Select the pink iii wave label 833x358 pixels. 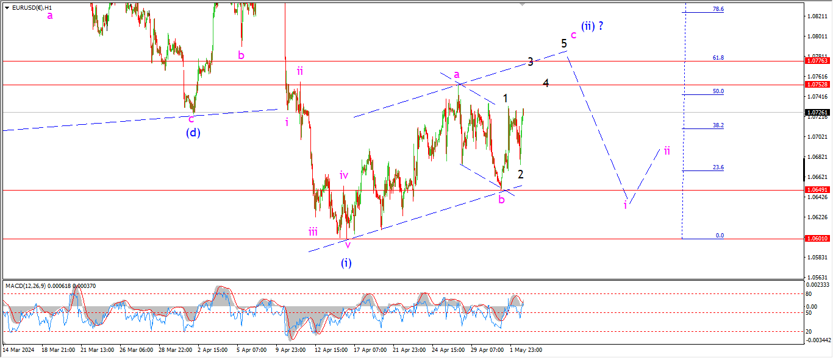click(313, 231)
